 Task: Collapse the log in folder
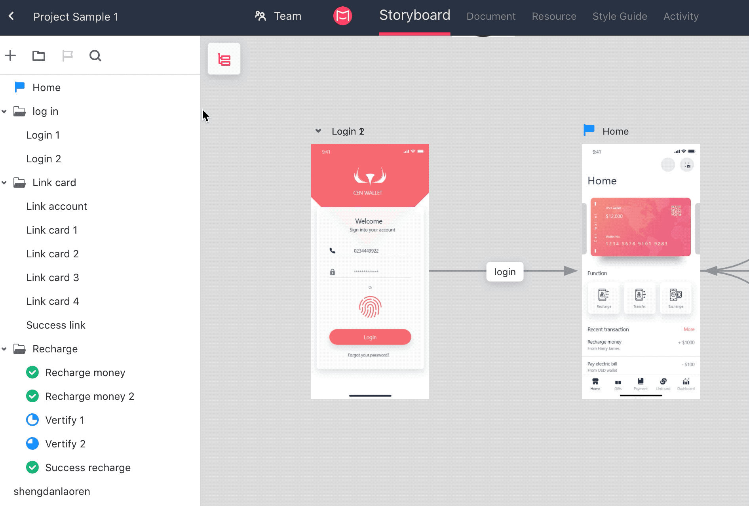pyautogui.click(x=4, y=112)
